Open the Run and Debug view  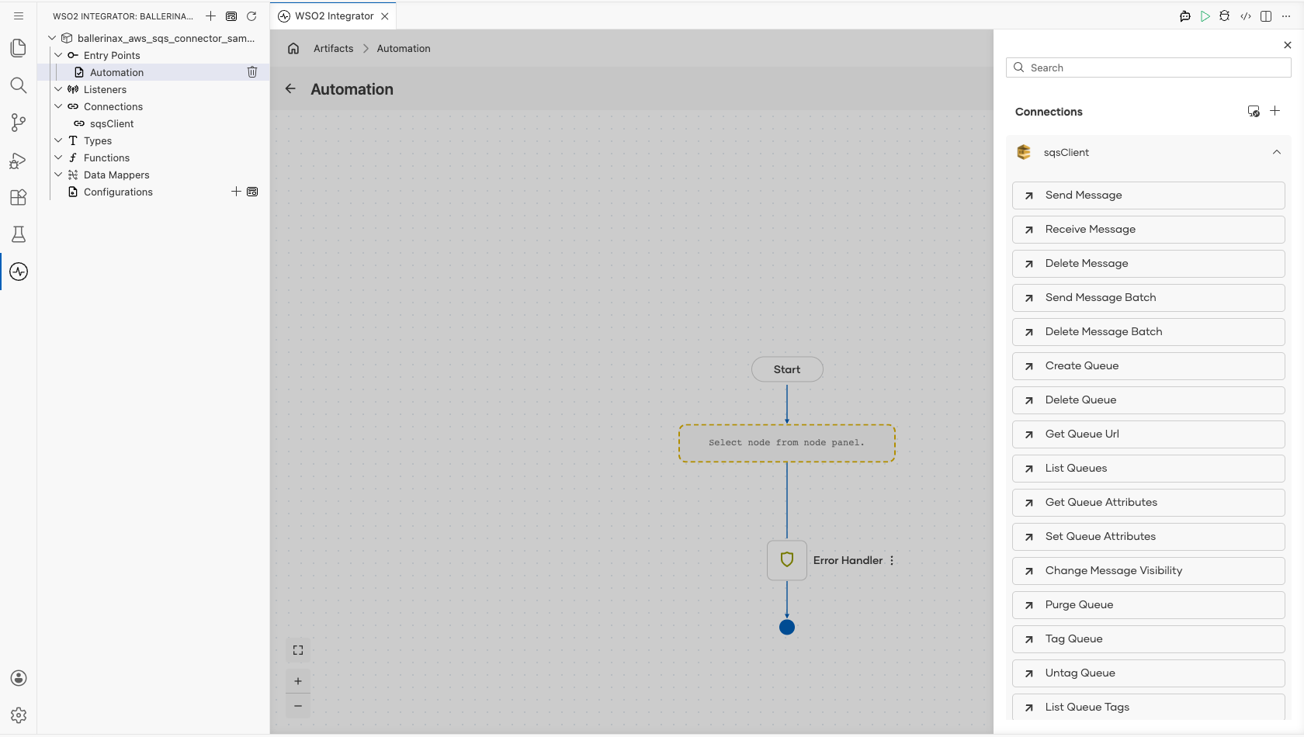point(19,160)
